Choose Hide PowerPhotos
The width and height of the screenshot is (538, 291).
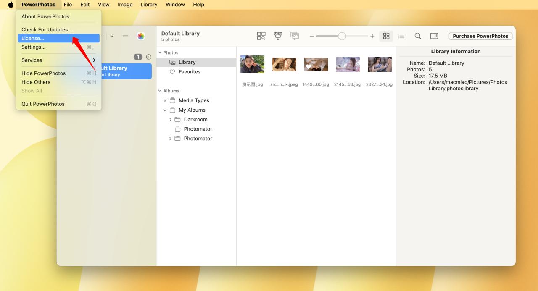pos(58,73)
